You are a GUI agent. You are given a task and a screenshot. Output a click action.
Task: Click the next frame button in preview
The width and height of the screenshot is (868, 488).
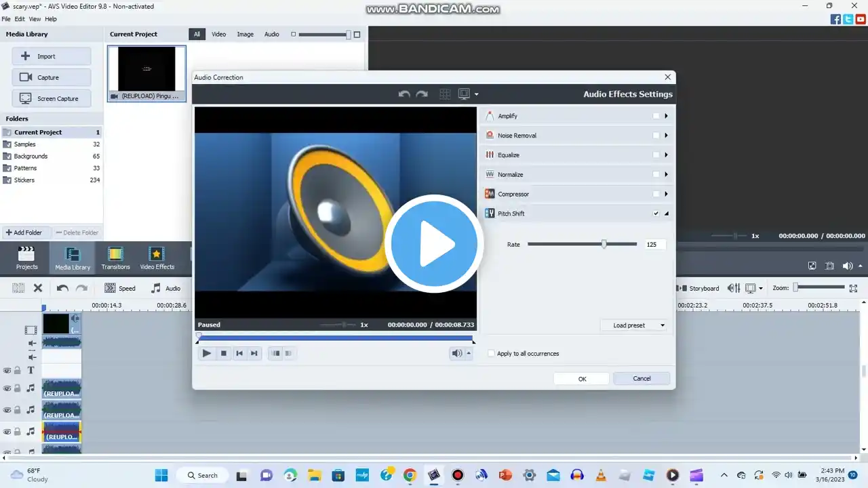254,353
